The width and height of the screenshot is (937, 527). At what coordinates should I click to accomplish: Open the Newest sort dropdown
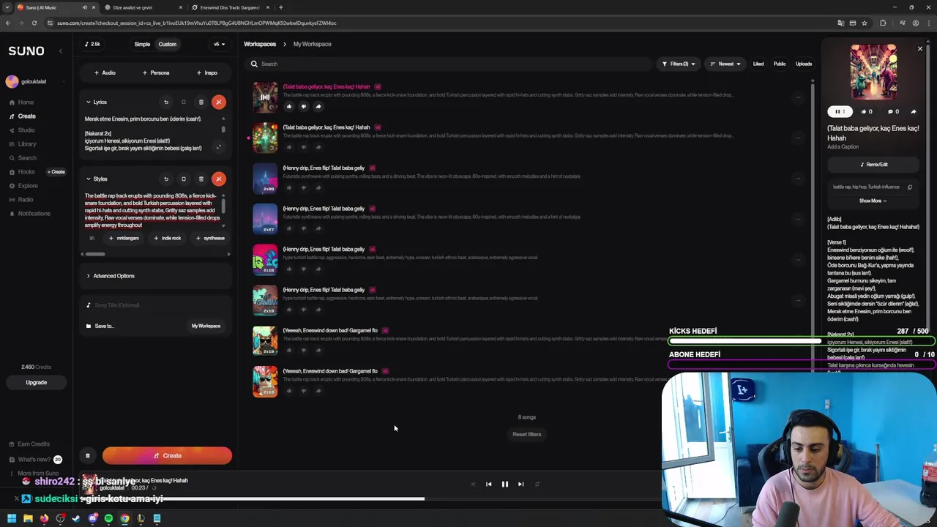(x=725, y=64)
